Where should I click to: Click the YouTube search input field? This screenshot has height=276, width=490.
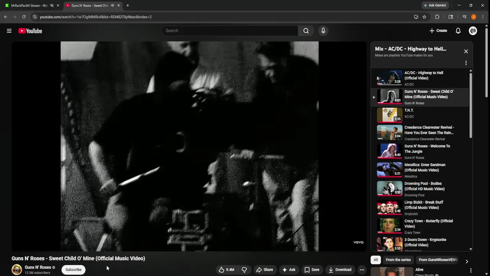[230, 31]
